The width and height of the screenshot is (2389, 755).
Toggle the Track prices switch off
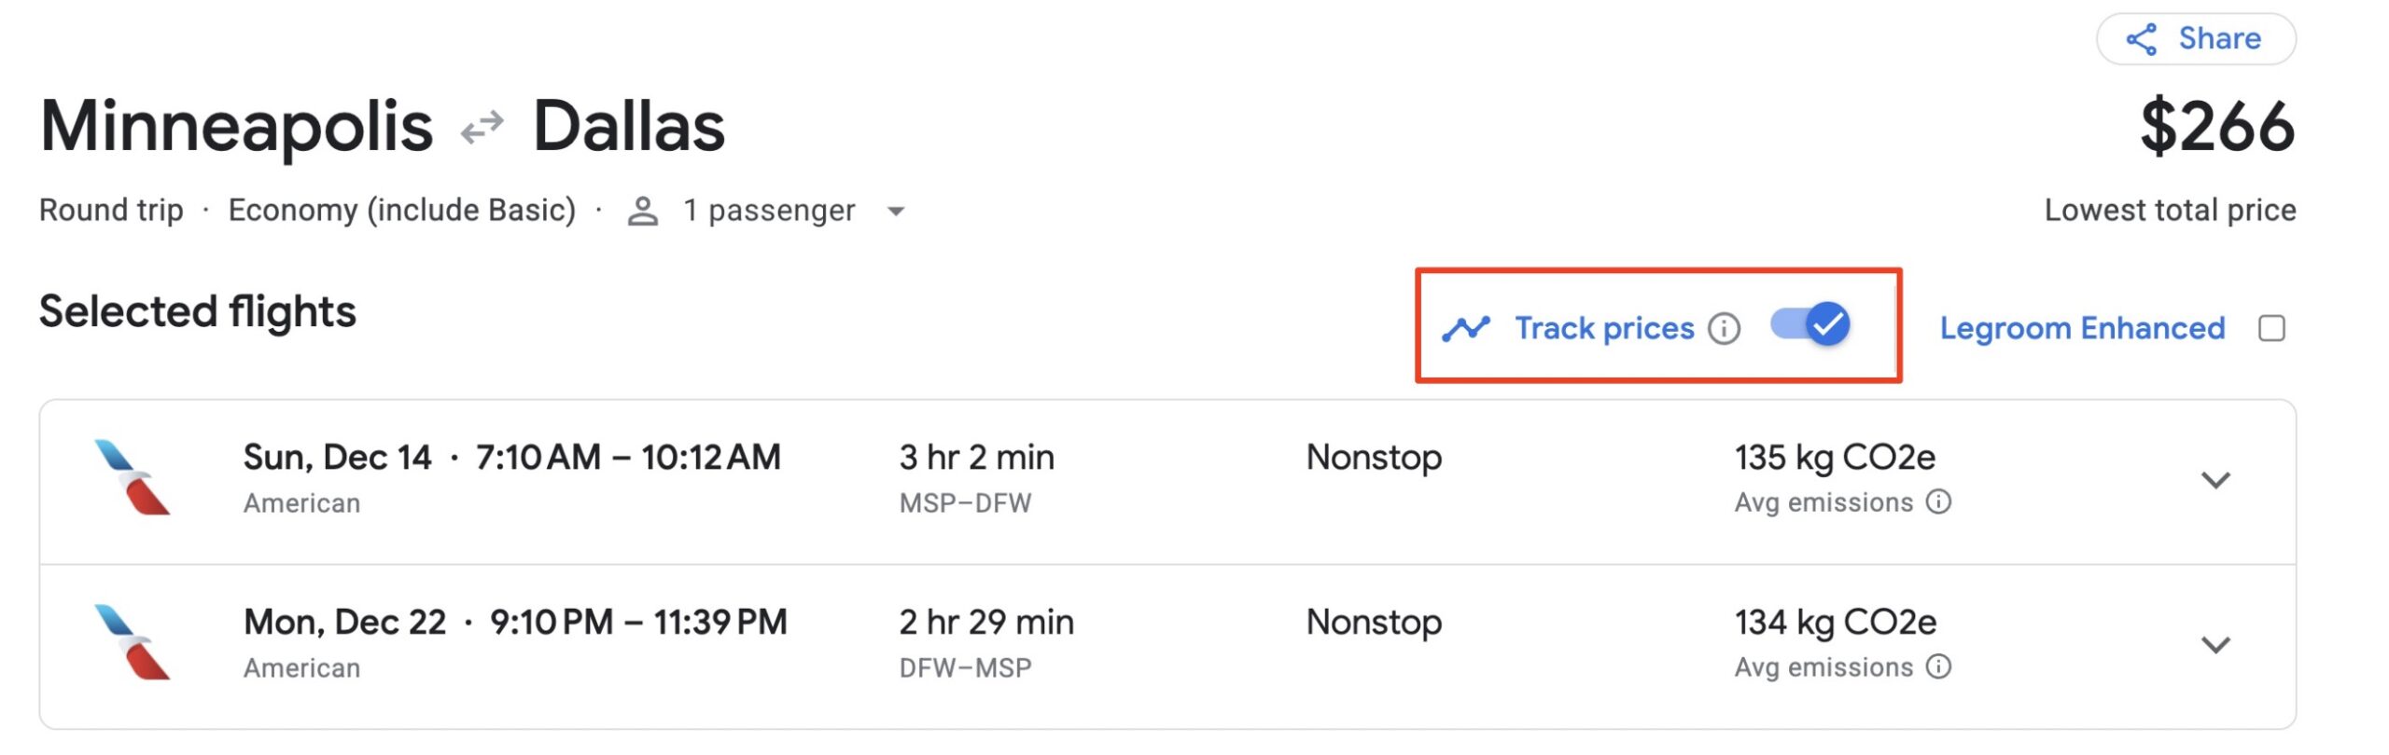pyautogui.click(x=1810, y=325)
